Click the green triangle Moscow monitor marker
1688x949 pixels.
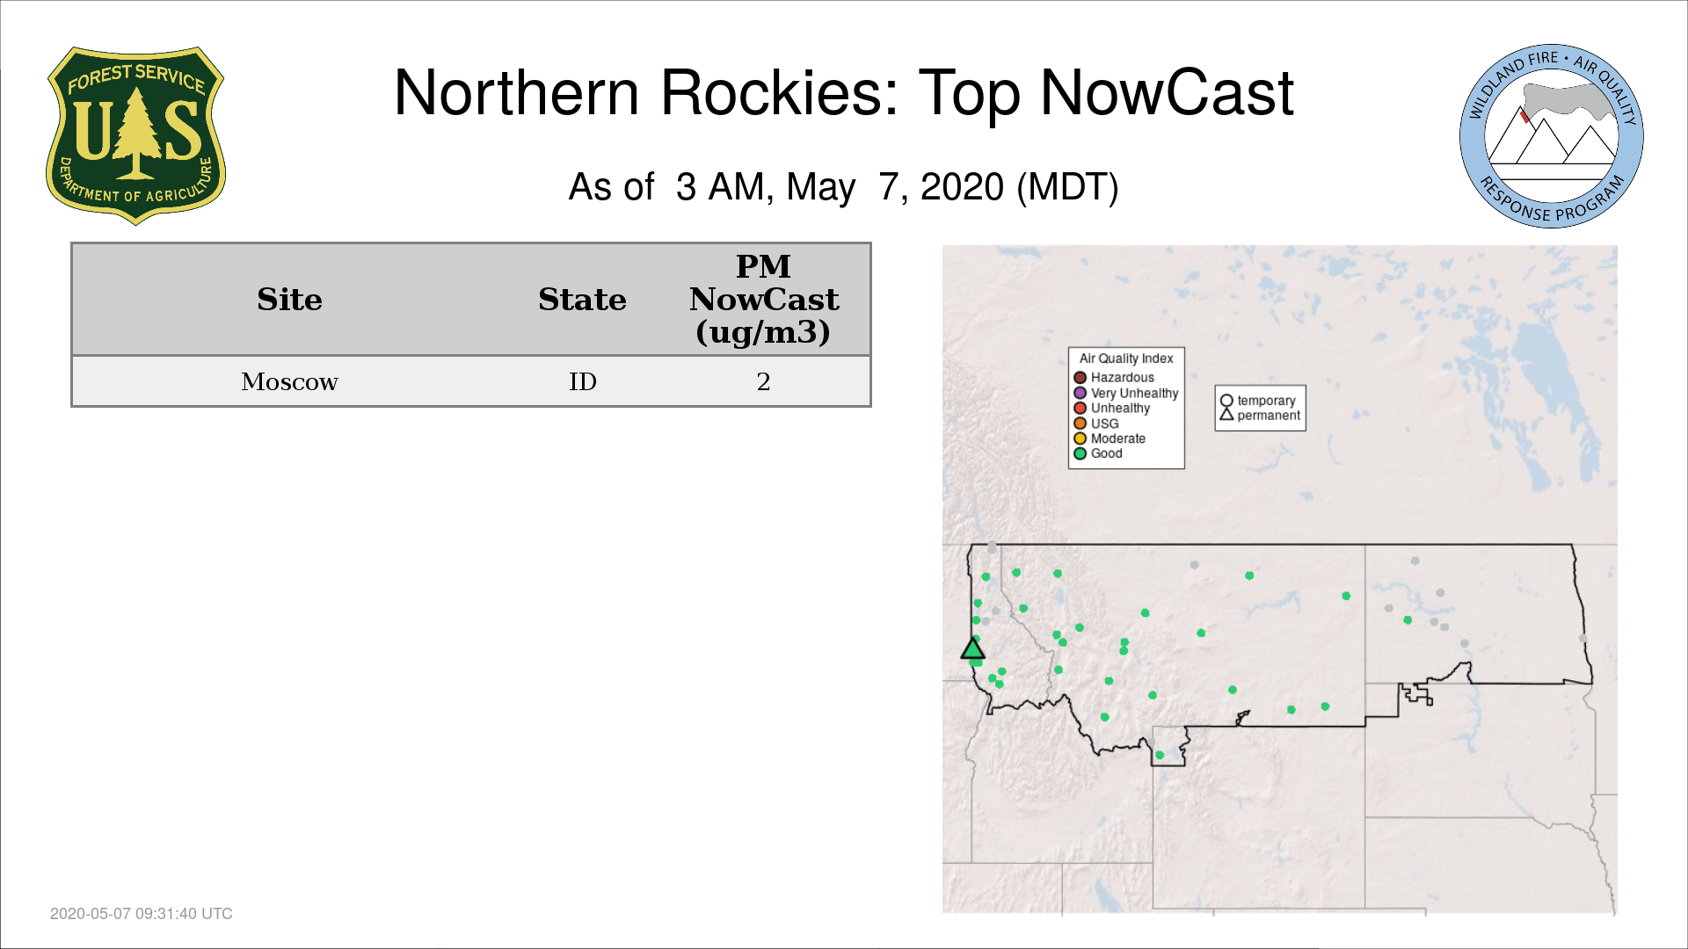click(x=972, y=649)
